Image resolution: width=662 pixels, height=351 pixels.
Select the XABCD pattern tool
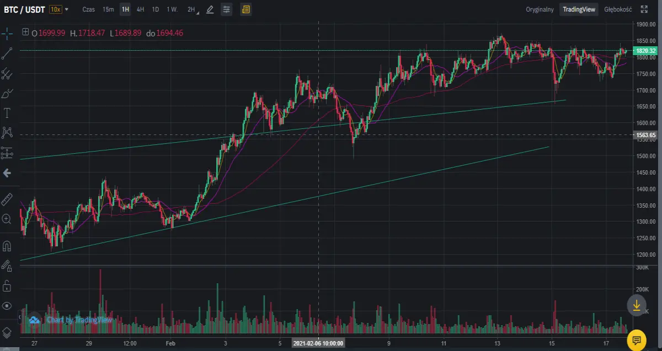pos(7,132)
